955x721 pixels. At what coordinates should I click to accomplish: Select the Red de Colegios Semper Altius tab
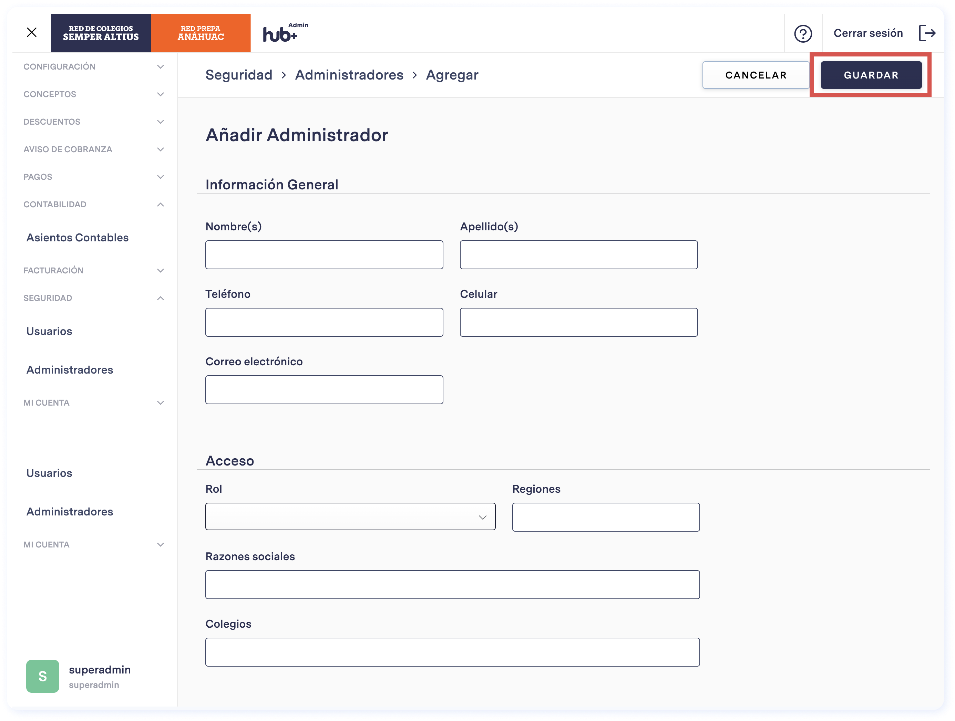101,33
